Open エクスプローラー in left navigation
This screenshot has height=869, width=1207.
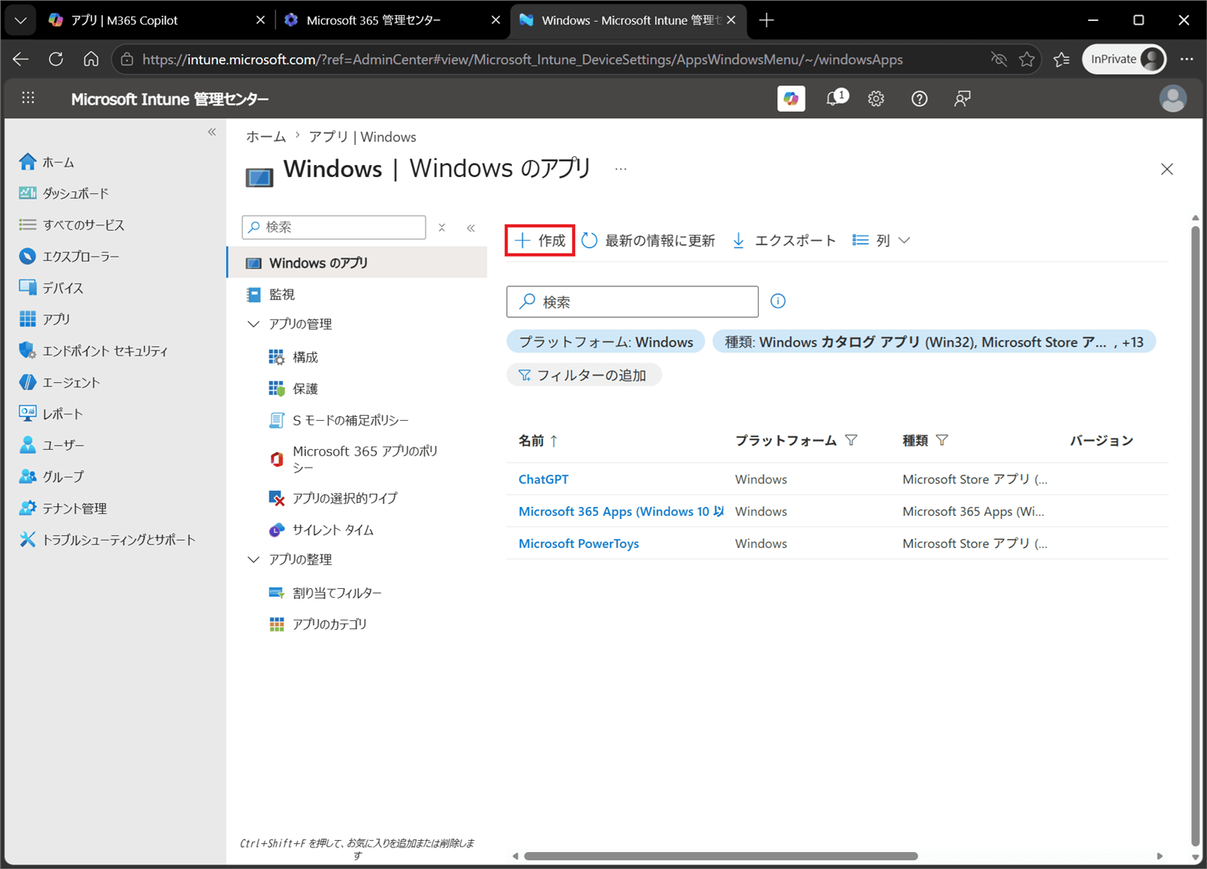69,256
